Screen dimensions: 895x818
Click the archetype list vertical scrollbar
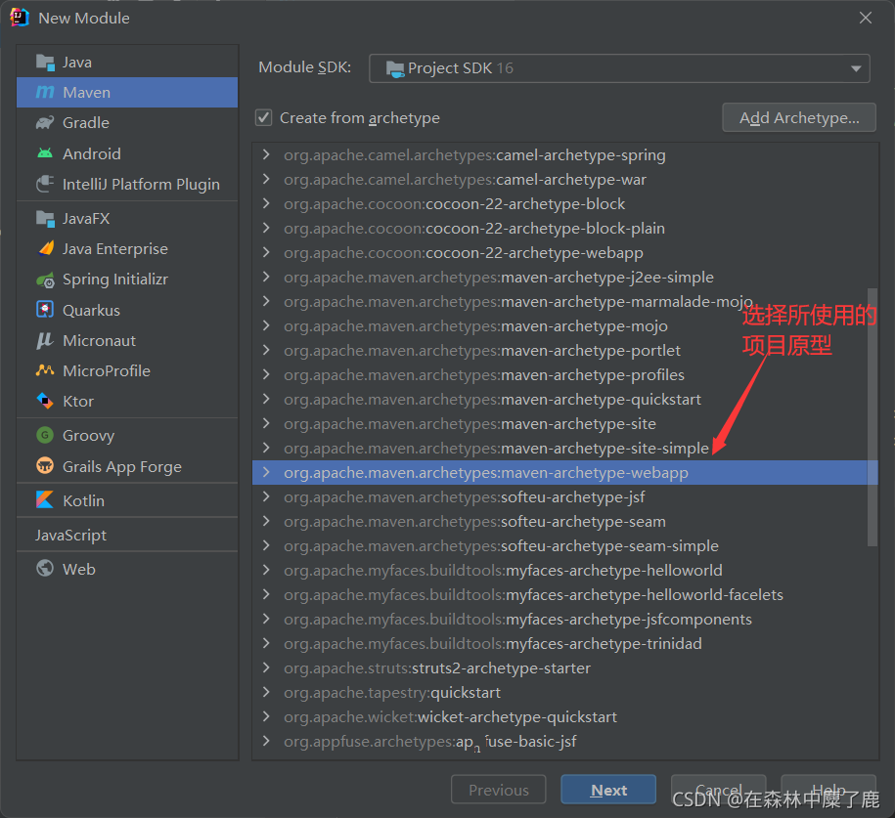[x=873, y=417]
